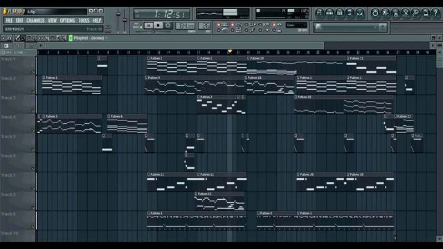Viewport: 443px width, 249px height.
Task: Open the Pattern 19 clip menu box
Action: tap(248, 58)
